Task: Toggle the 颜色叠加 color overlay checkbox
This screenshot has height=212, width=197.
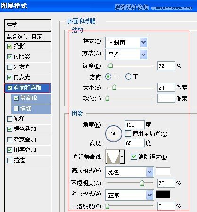Action: [x=9, y=129]
